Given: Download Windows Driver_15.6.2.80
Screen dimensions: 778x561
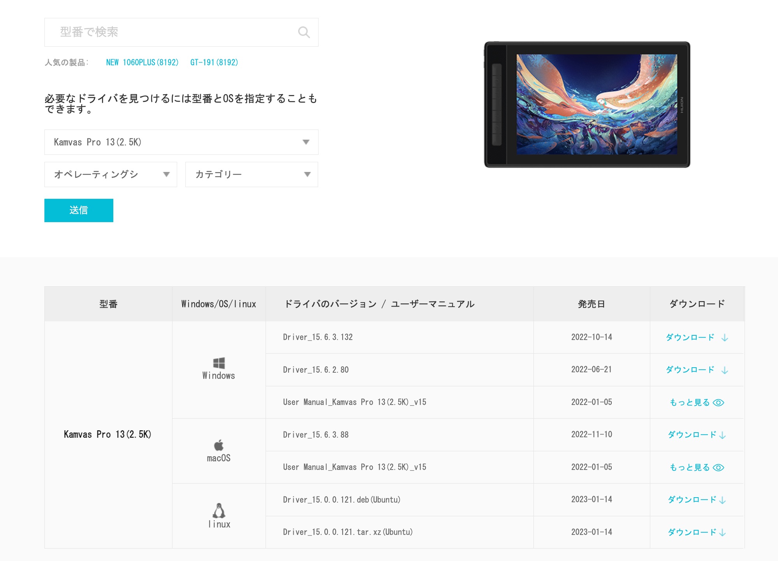Looking at the screenshot, I should [x=697, y=370].
